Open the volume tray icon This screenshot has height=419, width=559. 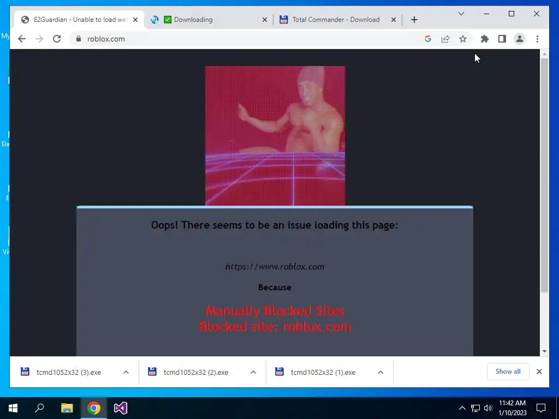coord(488,408)
